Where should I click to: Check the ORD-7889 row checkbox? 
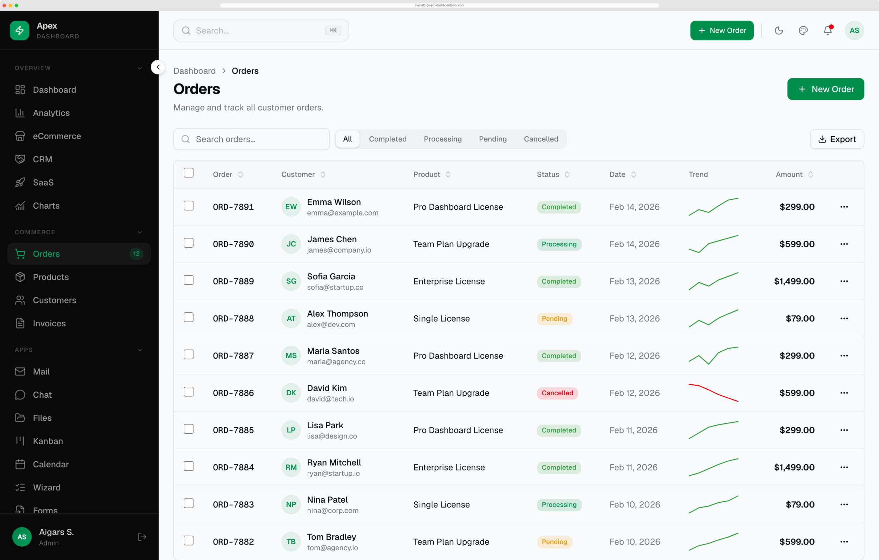coord(189,280)
